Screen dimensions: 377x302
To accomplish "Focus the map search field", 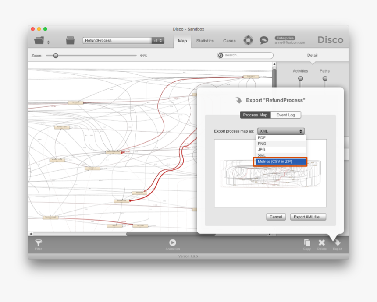I will [x=245, y=55].
